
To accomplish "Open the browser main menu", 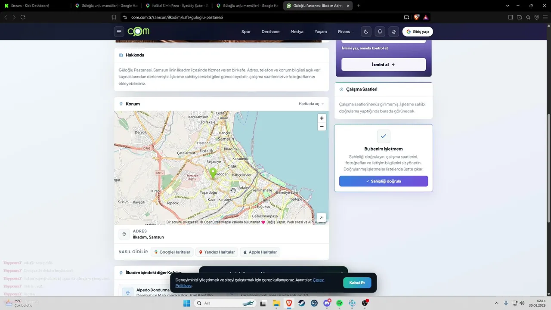I will coord(545,17).
